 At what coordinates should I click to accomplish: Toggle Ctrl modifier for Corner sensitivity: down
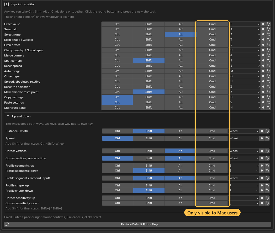point(117,203)
